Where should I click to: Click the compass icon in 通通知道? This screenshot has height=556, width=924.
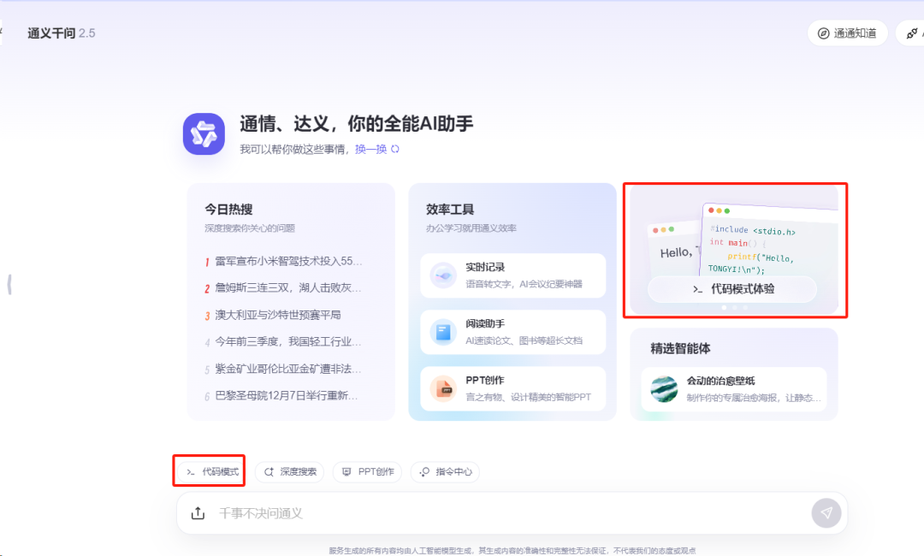pos(824,33)
